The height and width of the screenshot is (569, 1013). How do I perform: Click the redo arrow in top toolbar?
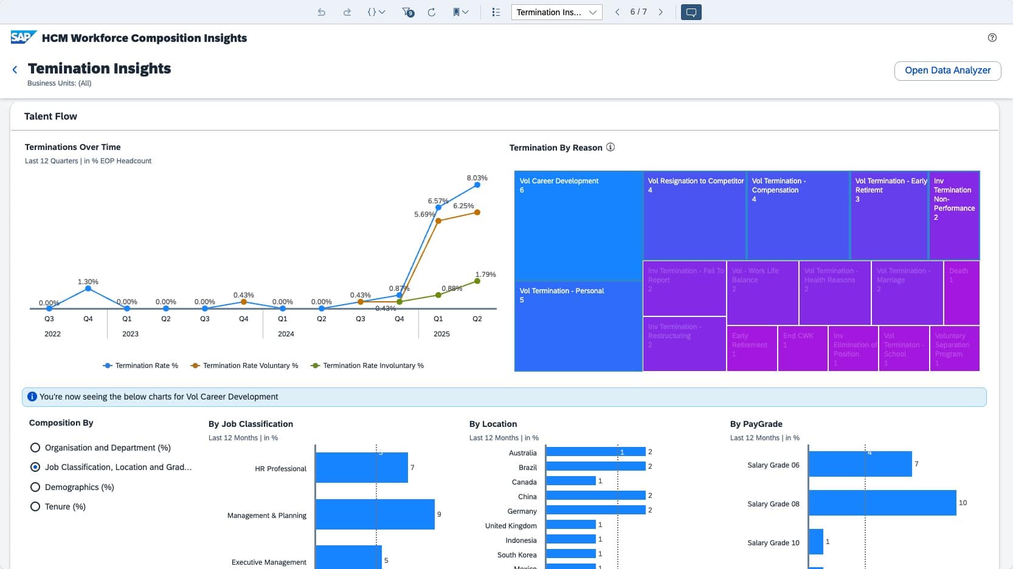(x=347, y=12)
